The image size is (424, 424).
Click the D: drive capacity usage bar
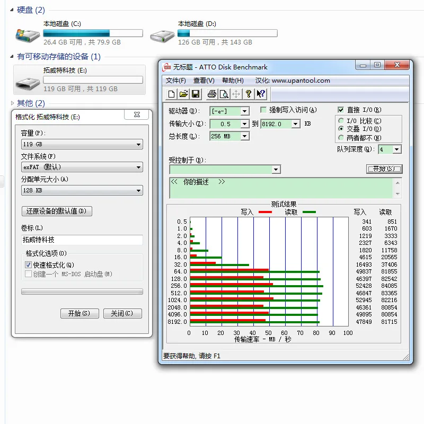pyautogui.click(x=227, y=33)
